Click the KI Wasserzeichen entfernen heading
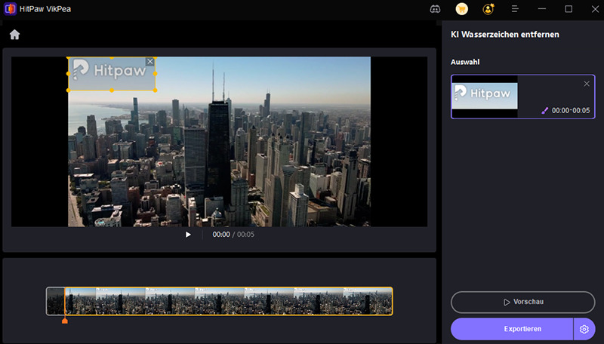Screen dimensions: 604x344 tap(504, 35)
